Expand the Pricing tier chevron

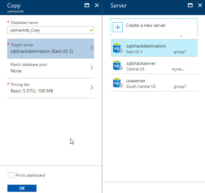pyautogui.click(x=92, y=87)
